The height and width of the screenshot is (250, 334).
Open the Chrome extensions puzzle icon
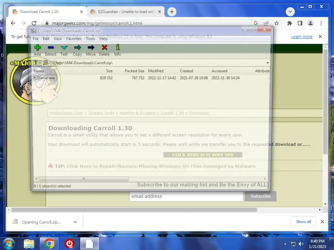pyautogui.click(x=290, y=23)
